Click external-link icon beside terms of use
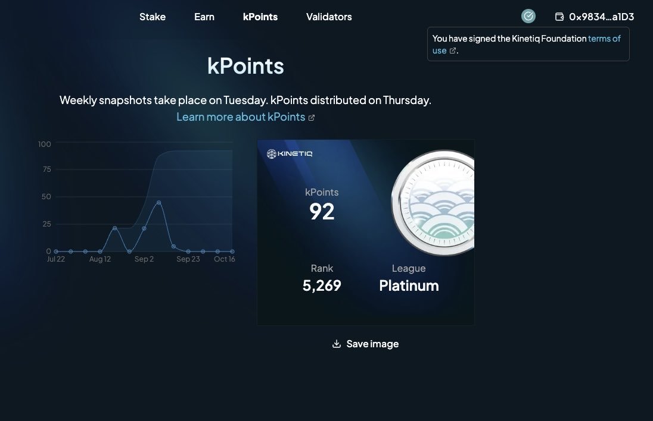Image resolution: width=653 pixels, height=421 pixels. pyautogui.click(x=452, y=51)
